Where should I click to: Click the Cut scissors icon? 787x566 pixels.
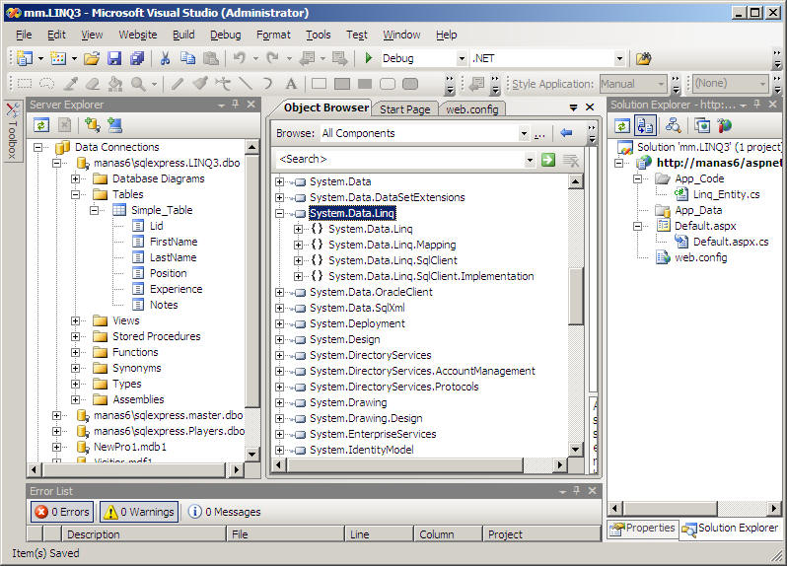tap(165, 59)
